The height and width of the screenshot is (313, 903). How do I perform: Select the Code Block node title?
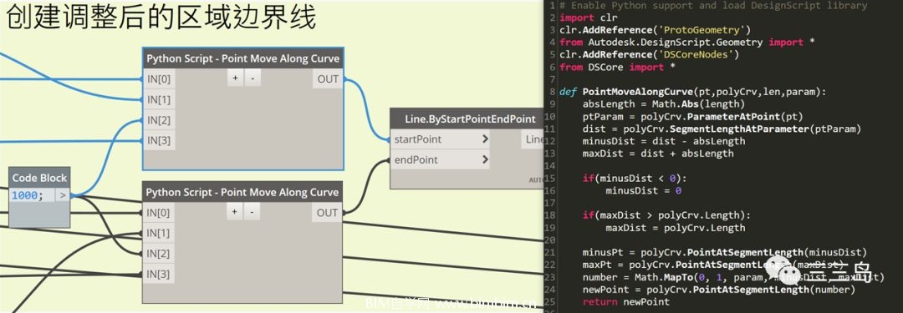point(40,178)
